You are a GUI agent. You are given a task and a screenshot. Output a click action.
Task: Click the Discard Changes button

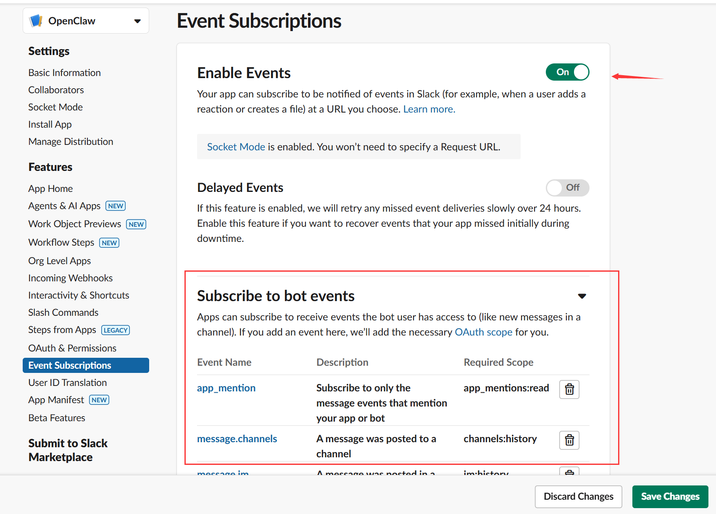coord(578,496)
